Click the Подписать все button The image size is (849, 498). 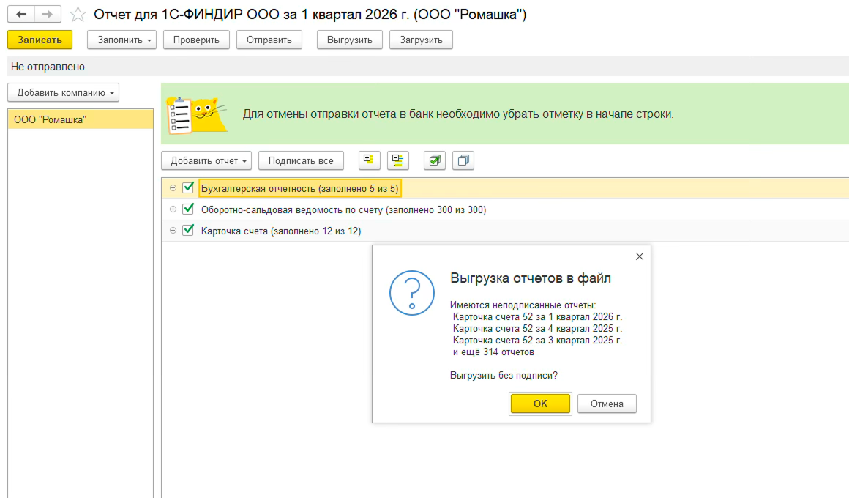(301, 161)
